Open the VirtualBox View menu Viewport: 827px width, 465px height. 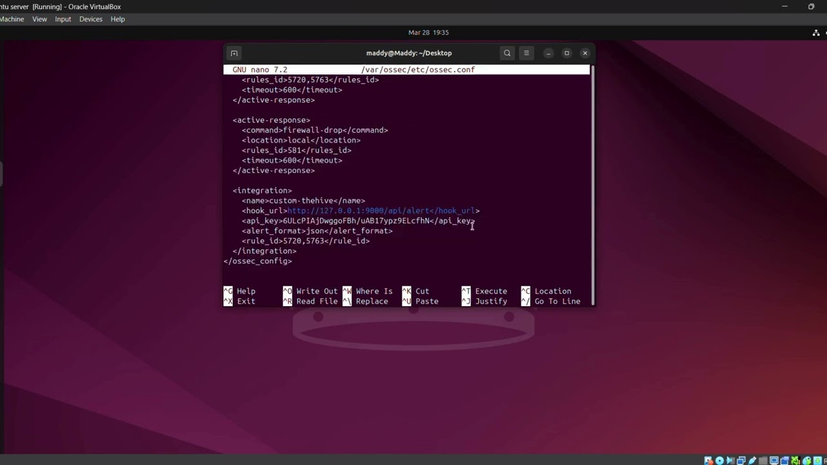(39, 19)
